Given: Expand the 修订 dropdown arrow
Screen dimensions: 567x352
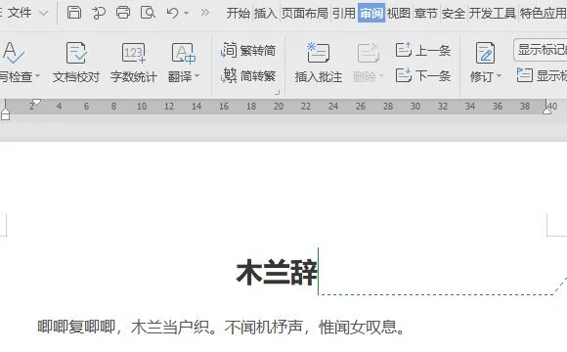Looking at the screenshot, I should (499, 76).
